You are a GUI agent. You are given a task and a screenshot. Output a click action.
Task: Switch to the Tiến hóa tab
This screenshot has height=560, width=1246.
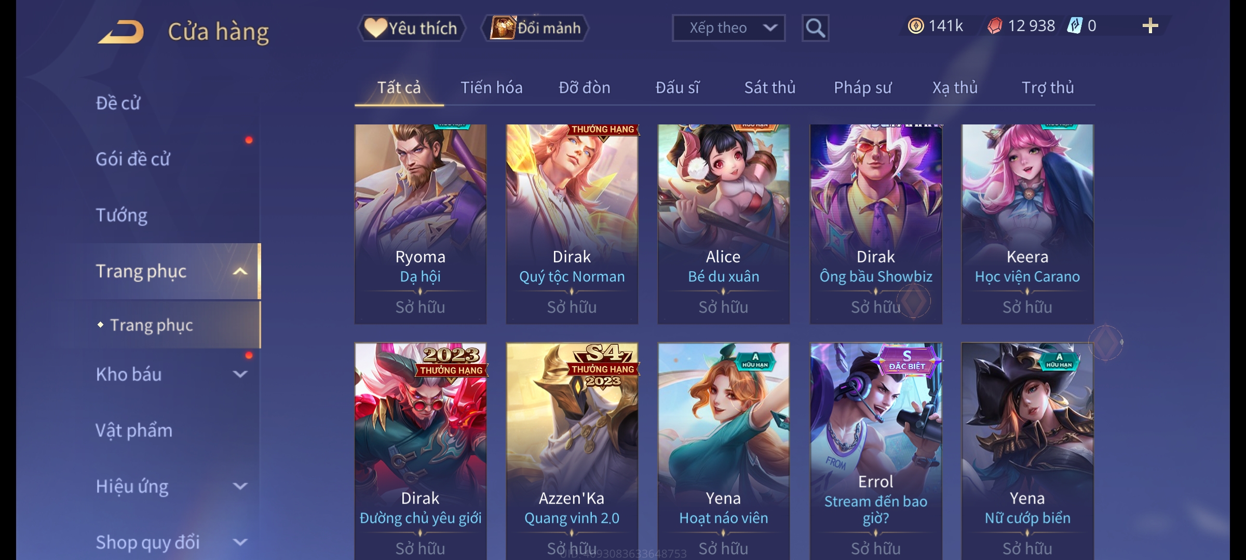[x=491, y=88]
